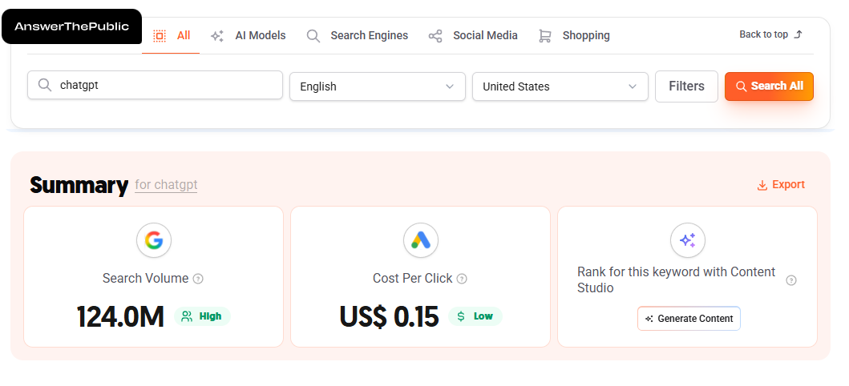This screenshot has width=849, height=386.
Task: Click the 'for chatgpt' summary link
Action: point(166,185)
